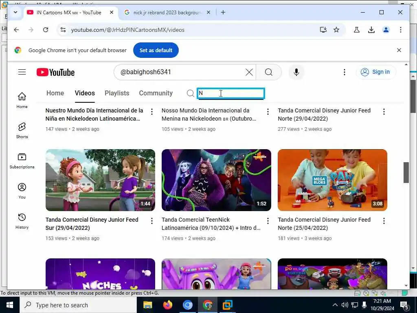417x313 pixels.
Task: Open a new Chrome tab
Action: (x=223, y=12)
